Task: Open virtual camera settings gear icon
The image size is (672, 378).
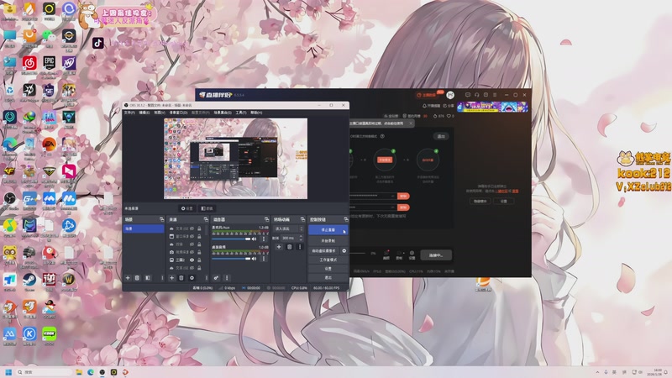Action: (344, 250)
